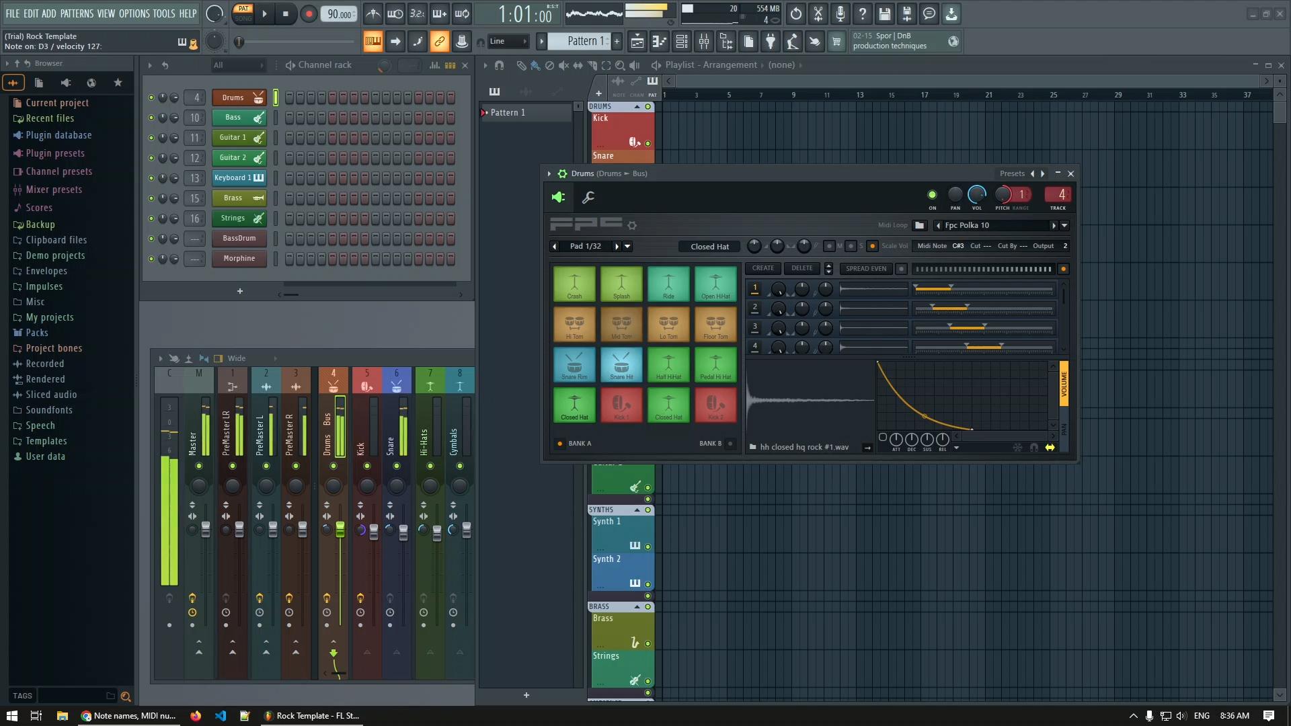Screen dimensions: 1291x726
Task: Click the microphone one-click recording icon
Action: [x=840, y=13]
